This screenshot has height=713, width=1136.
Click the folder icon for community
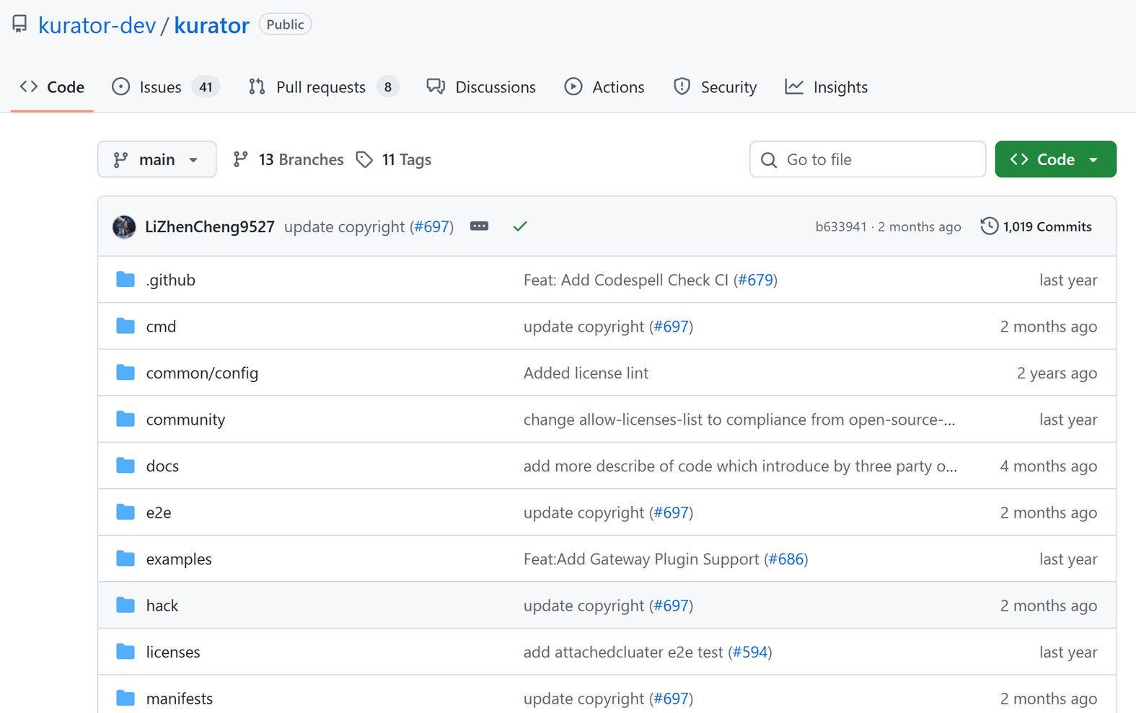tap(126, 419)
